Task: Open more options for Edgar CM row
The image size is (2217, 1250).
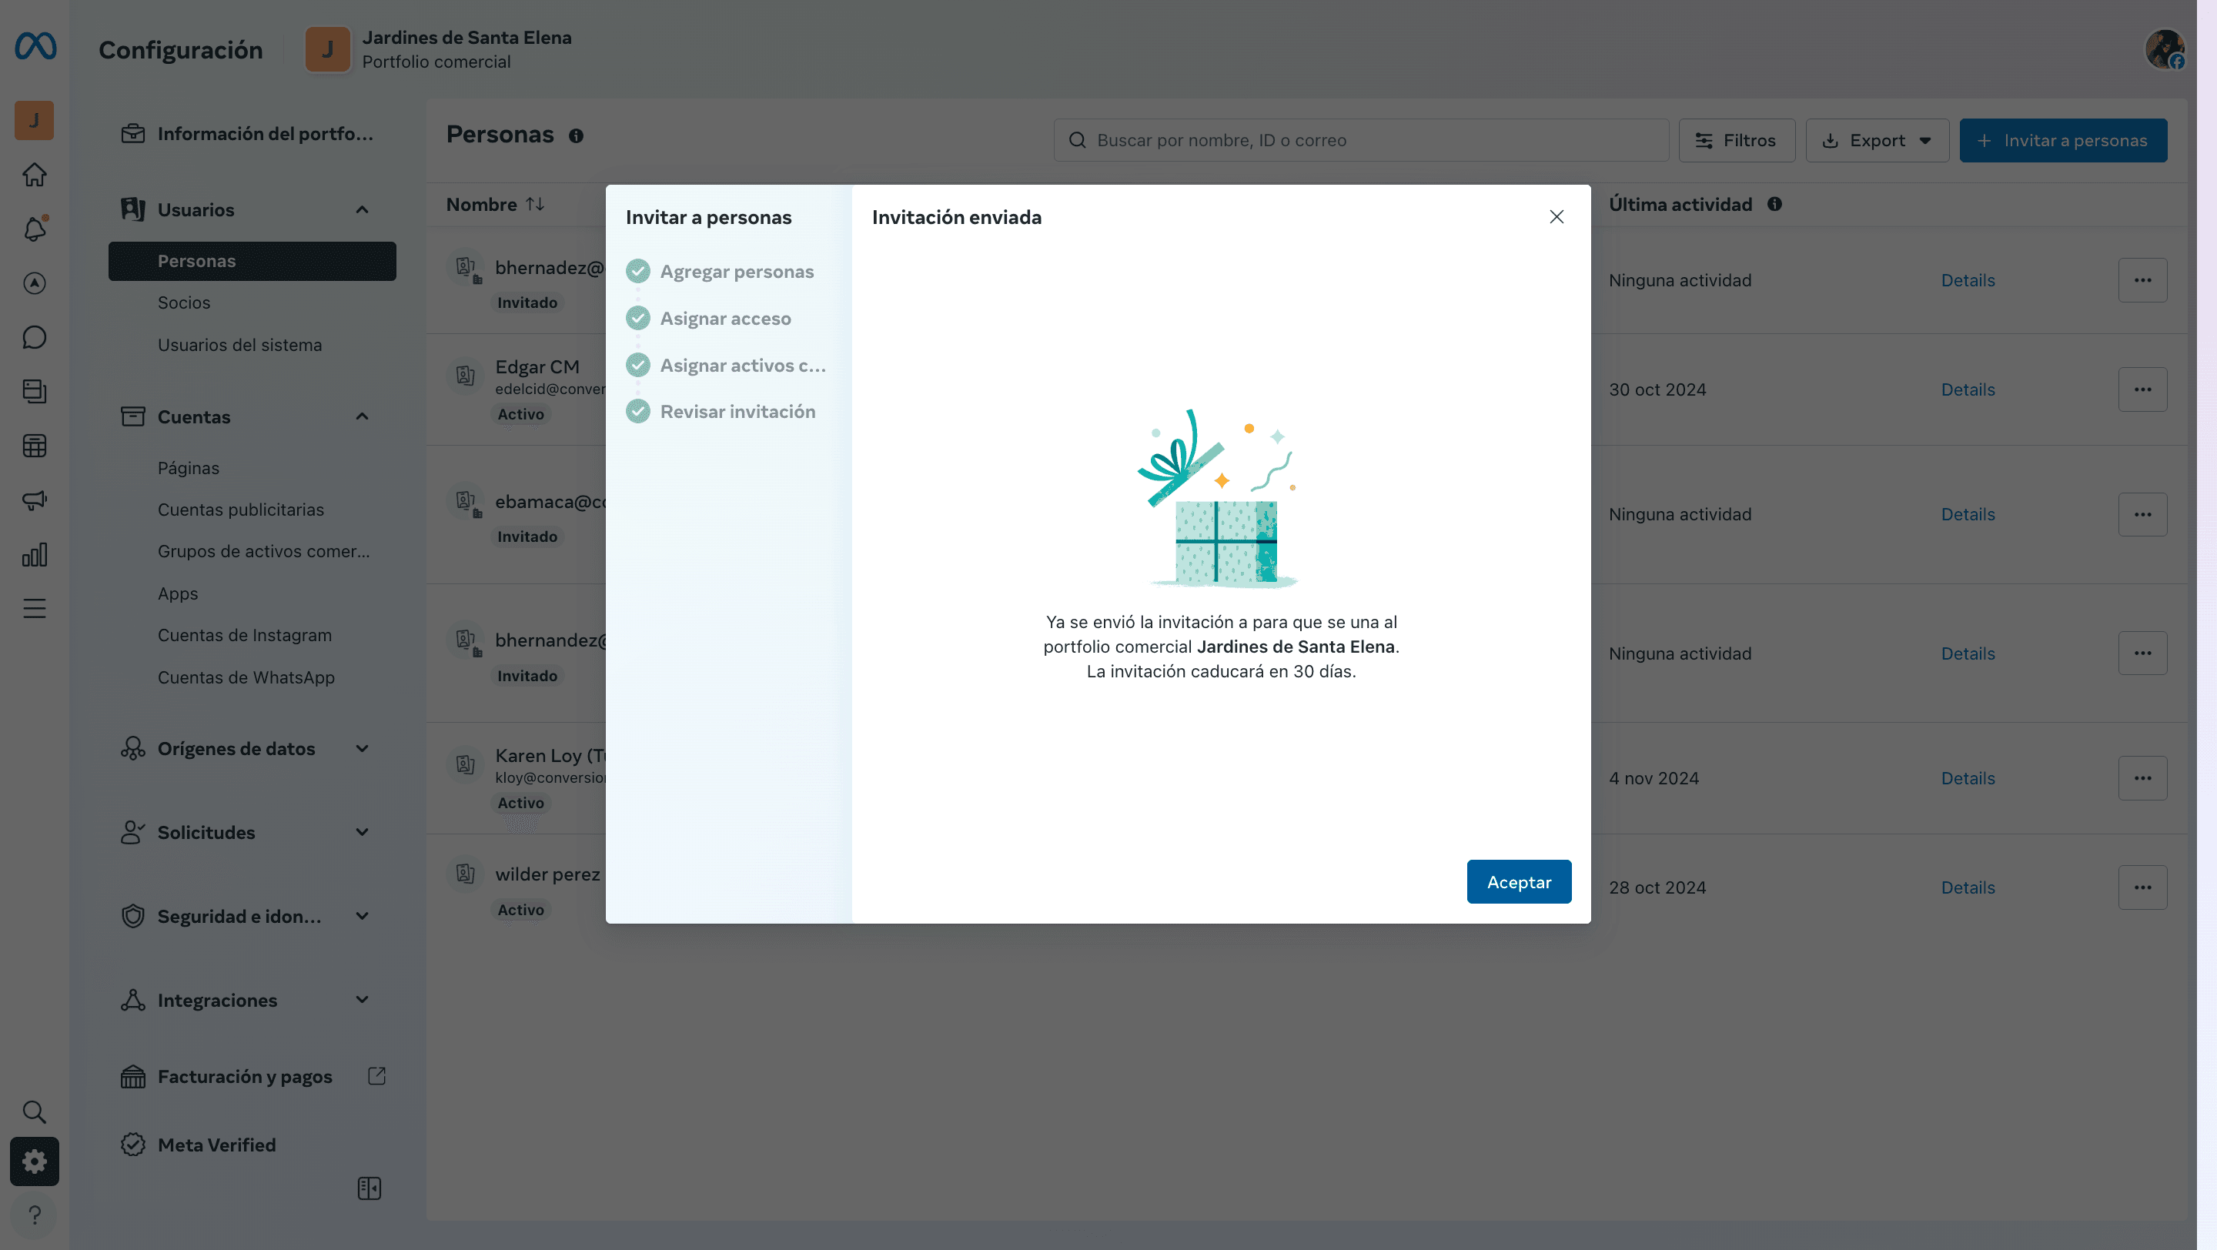Action: pos(2143,389)
